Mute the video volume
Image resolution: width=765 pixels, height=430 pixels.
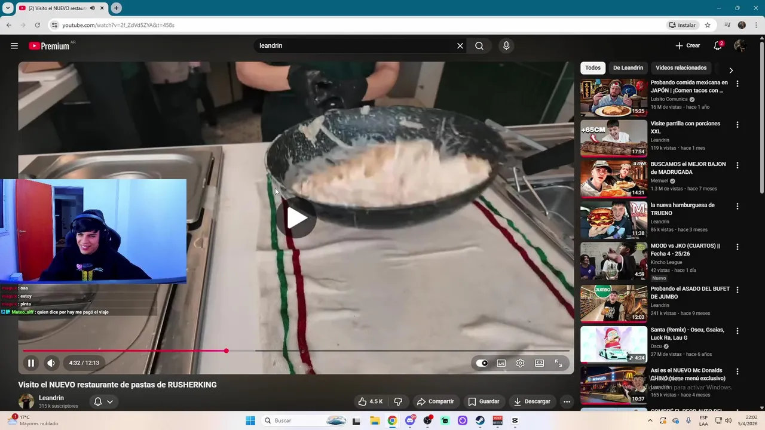[51, 363]
